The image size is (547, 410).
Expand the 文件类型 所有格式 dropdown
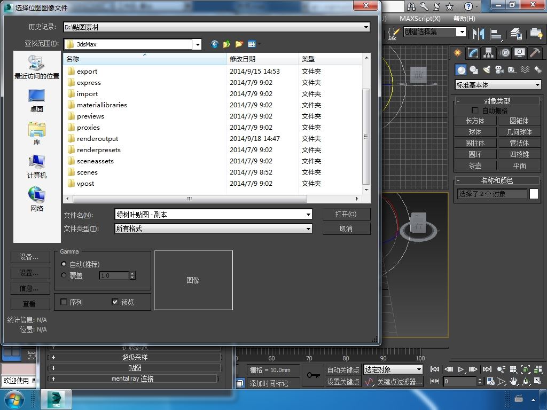coord(214,228)
